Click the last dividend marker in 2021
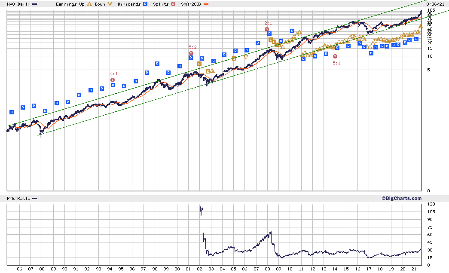The height and width of the screenshot is (273, 449). tap(416, 39)
